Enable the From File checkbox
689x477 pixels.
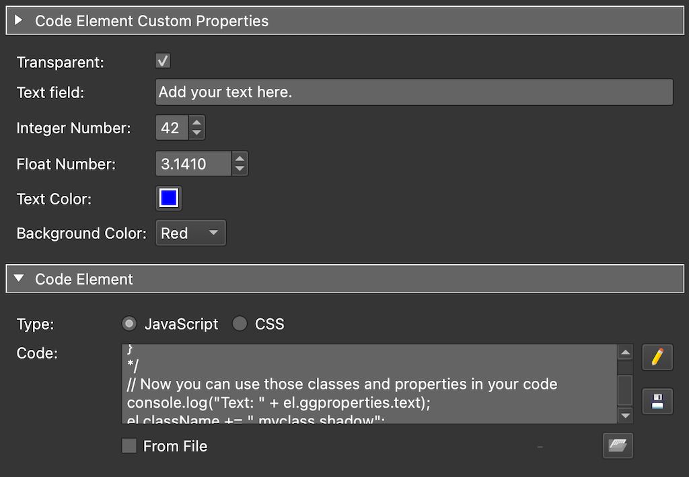click(x=129, y=445)
